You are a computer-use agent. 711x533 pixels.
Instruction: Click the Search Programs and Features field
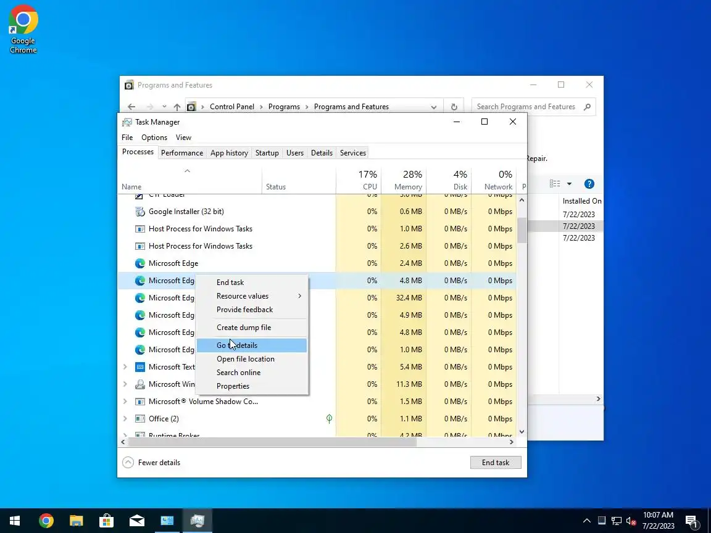[534, 107]
